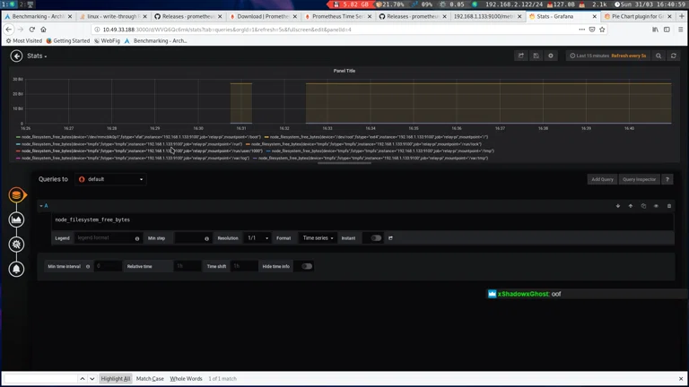Switch to Benchmarking - Arch browser tab

(x=39, y=16)
